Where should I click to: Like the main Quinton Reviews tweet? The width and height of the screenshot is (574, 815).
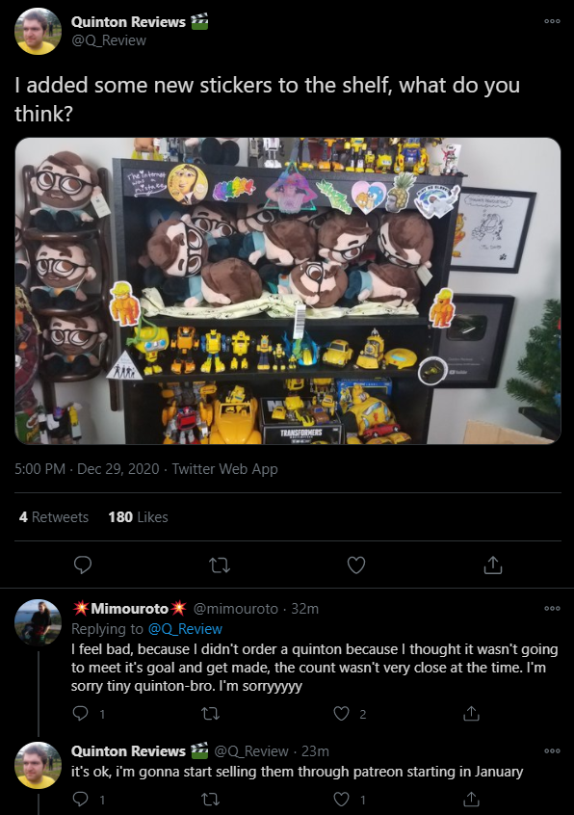(x=355, y=565)
